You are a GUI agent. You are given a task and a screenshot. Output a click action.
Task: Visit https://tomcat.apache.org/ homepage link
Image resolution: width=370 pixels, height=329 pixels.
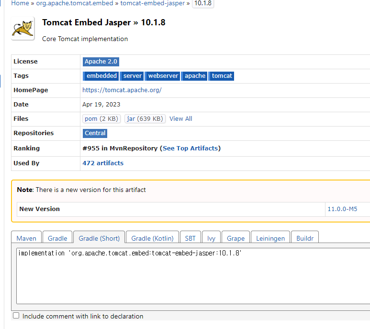[122, 90]
